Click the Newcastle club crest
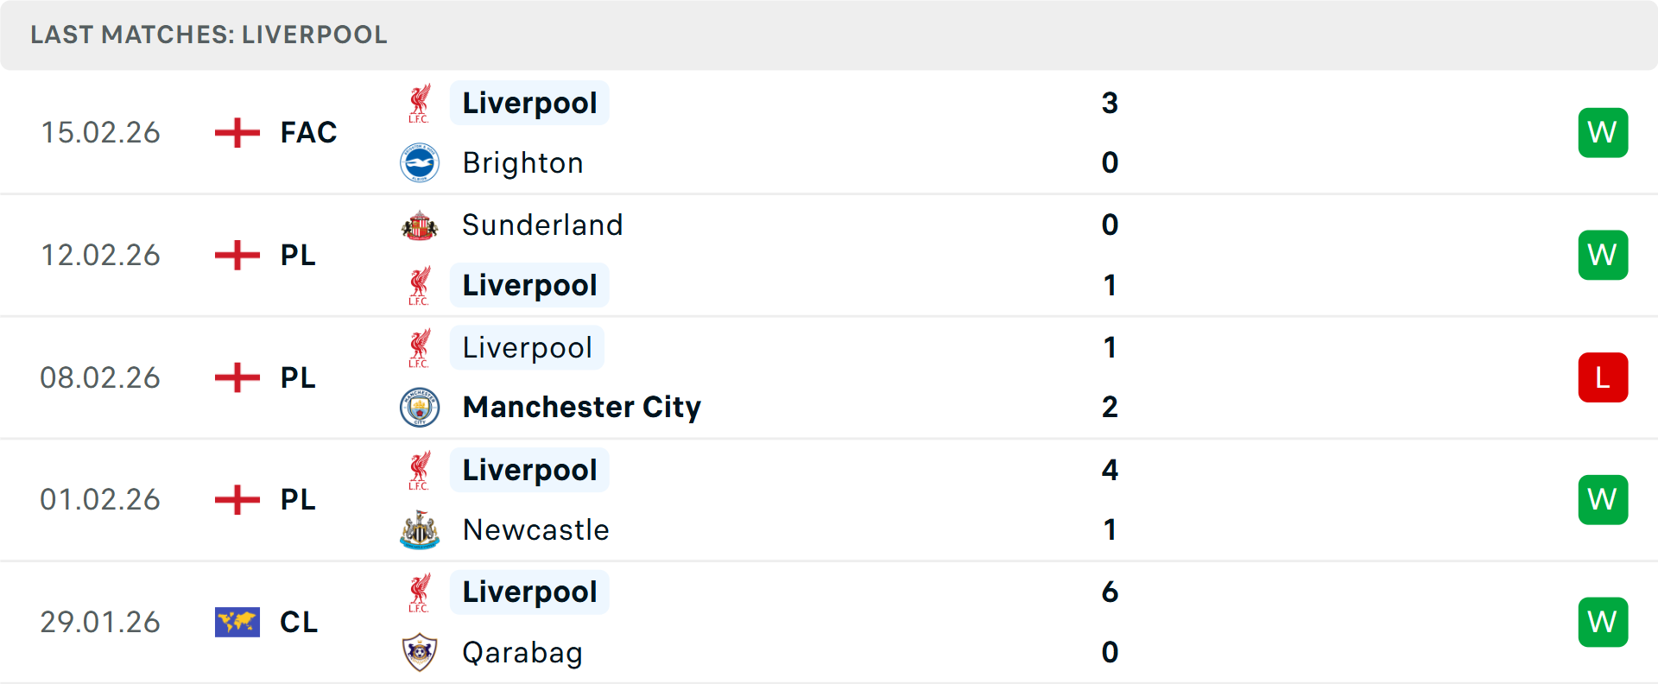Image resolution: width=1658 pixels, height=684 pixels. [420, 529]
